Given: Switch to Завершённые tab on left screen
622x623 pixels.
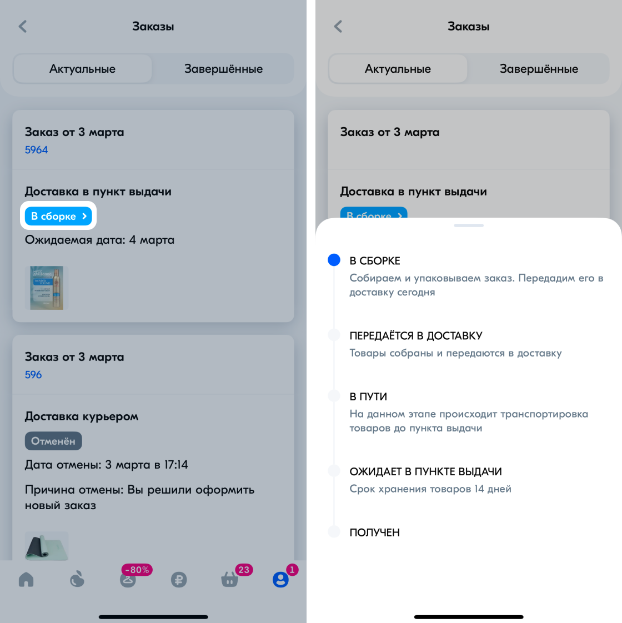Looking at the screenshot, I should click(223, 69).
